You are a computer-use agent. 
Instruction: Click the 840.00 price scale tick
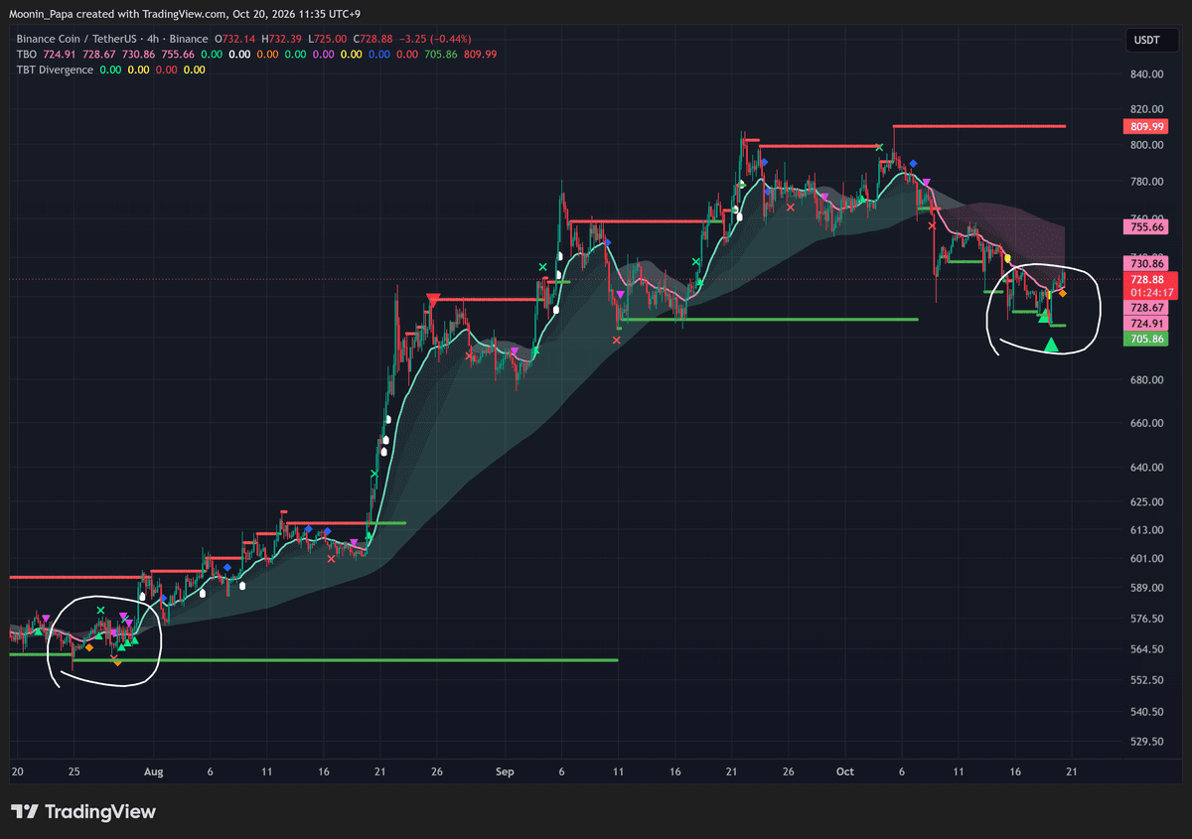click(1146, 74)
